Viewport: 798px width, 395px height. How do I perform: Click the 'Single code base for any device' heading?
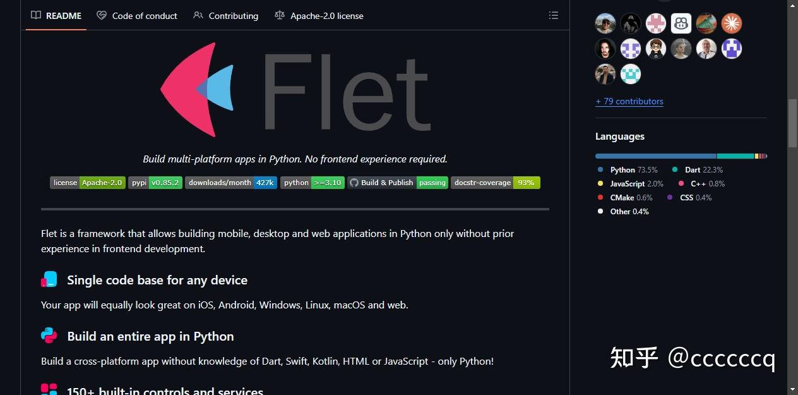pos(157,280)
